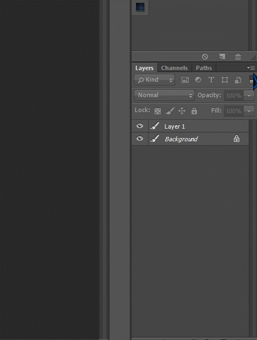
Task: Click the Opacity 100% field
Action: pyautogui.click(x=234, y=95)
